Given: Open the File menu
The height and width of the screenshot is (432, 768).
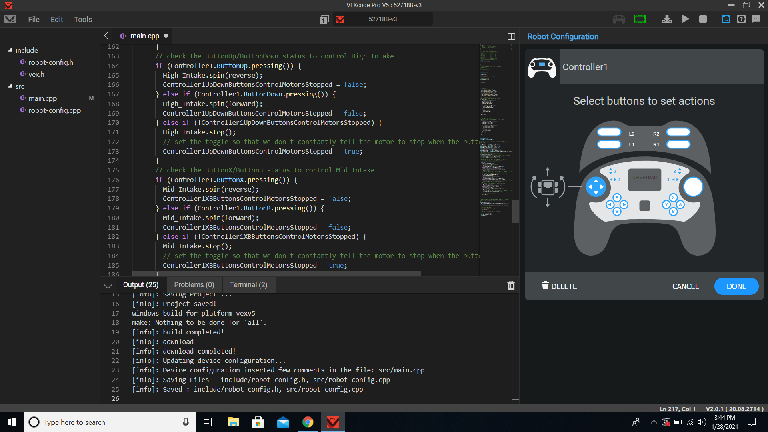Looking at the screenshot, I should 34,19.
